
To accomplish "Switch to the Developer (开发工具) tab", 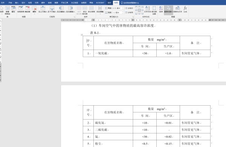I will coord(64,3).
